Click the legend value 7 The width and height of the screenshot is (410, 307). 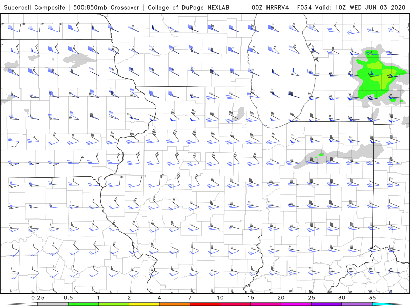point(190,298)
